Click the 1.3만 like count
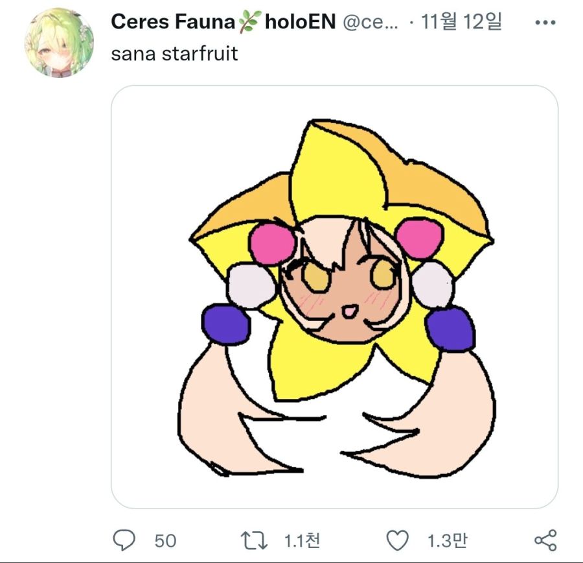583x563 pixels. click(447, 540)
